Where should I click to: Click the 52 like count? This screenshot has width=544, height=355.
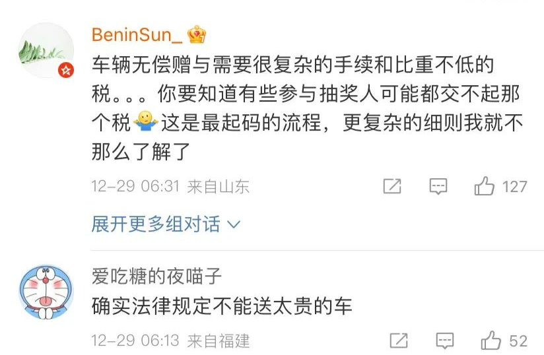pyautogui.click(x=518, y=340)
